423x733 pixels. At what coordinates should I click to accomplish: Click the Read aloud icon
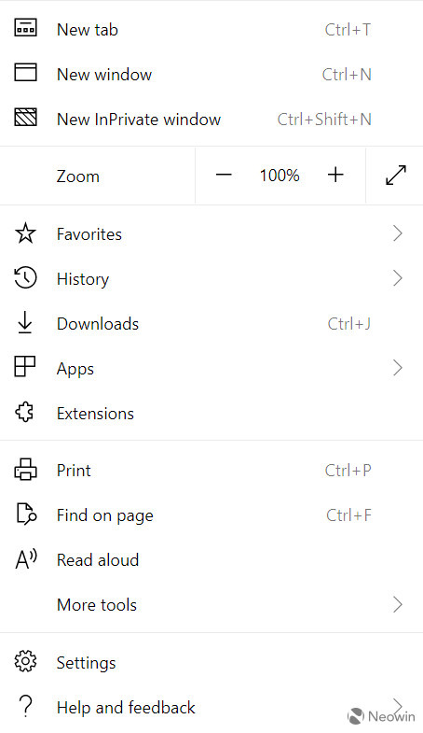tap(26, 559)
